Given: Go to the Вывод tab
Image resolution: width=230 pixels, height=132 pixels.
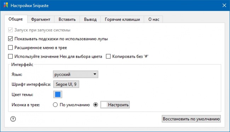Looking at the screenshot, I should click(x=90, y=19).
